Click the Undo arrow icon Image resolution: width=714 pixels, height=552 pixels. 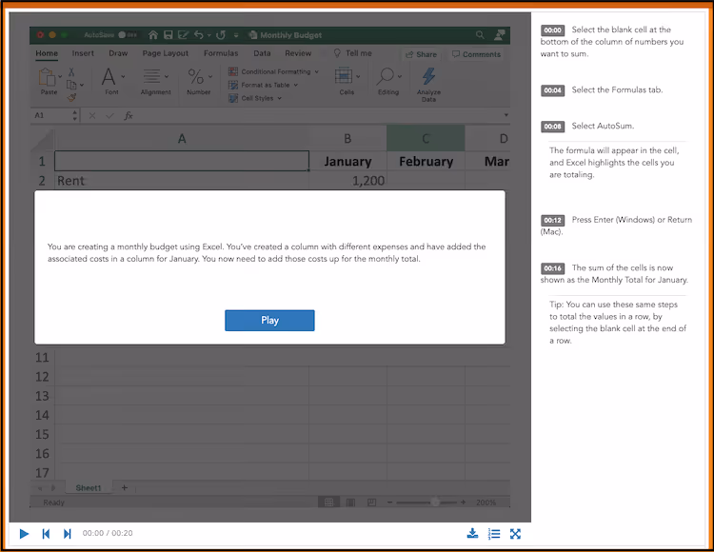pos(199,35)
